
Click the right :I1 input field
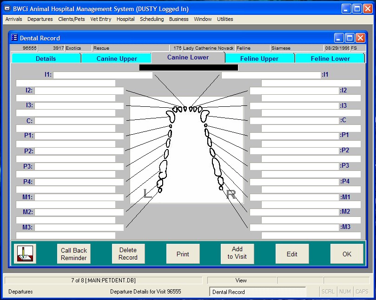271,75
